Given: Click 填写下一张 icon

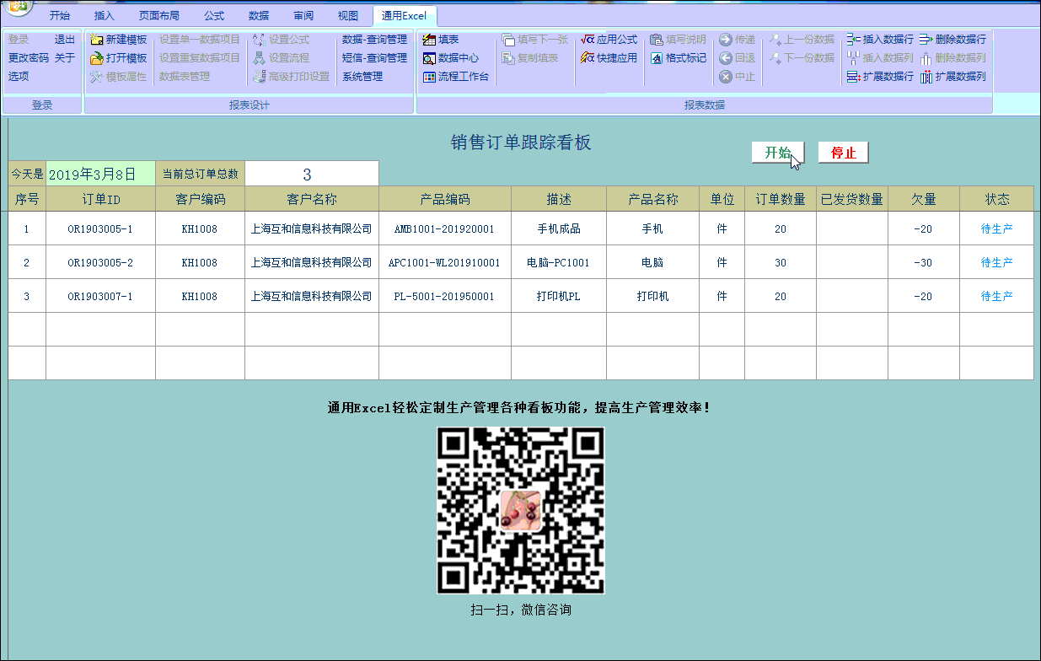Looking at the screenshot, I should (508, 40).
